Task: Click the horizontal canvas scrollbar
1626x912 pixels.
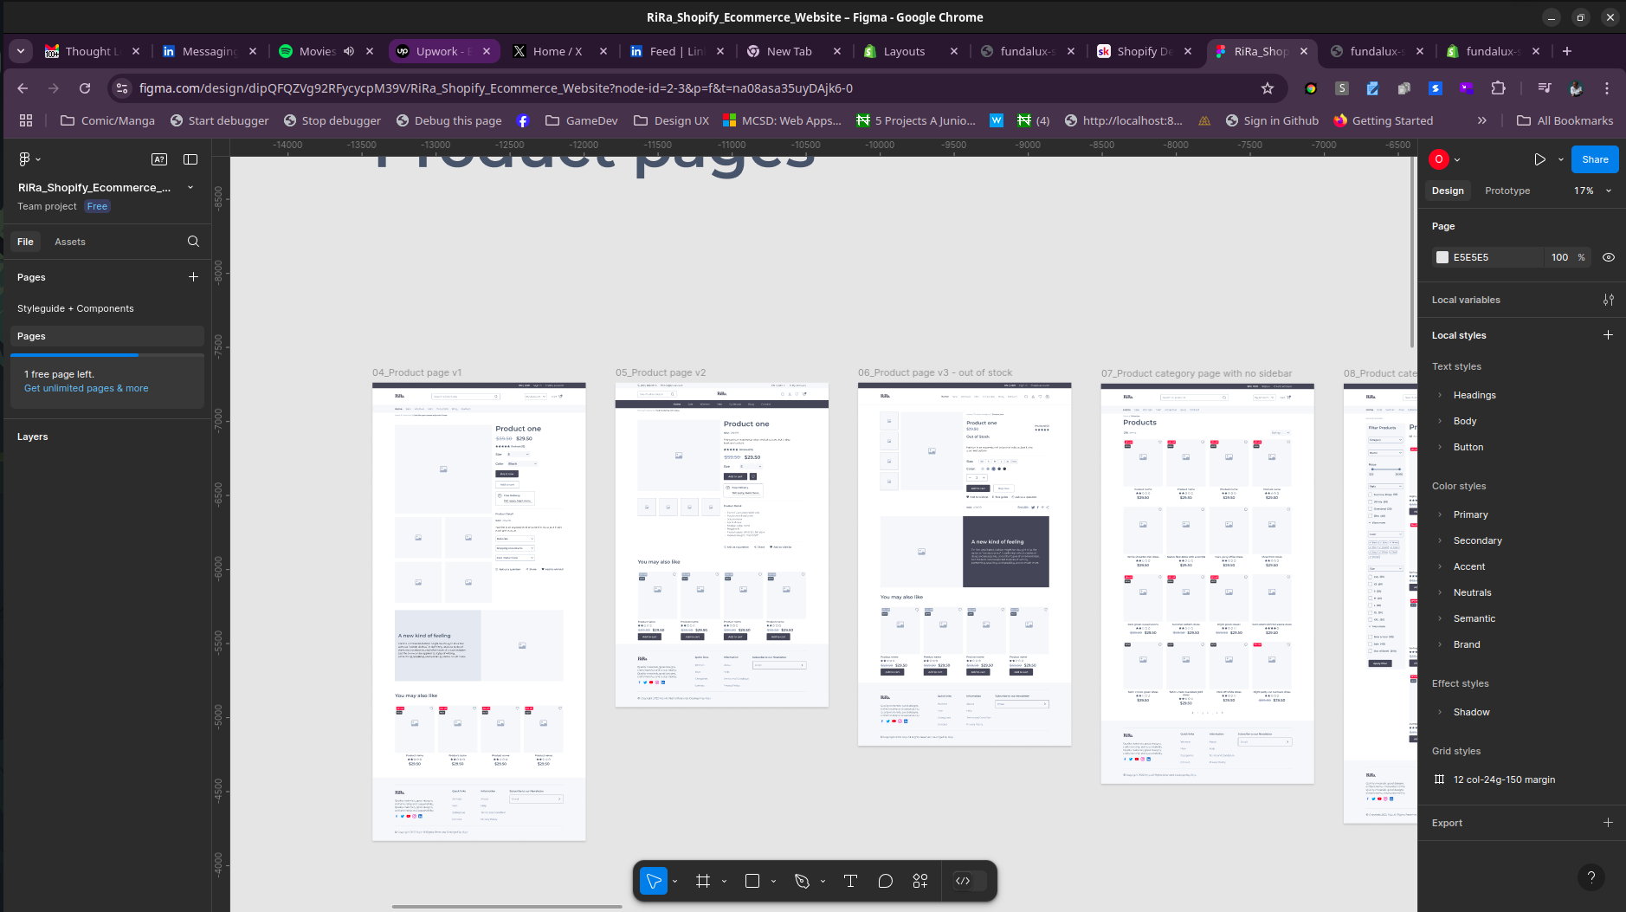Action: point(507,907)
